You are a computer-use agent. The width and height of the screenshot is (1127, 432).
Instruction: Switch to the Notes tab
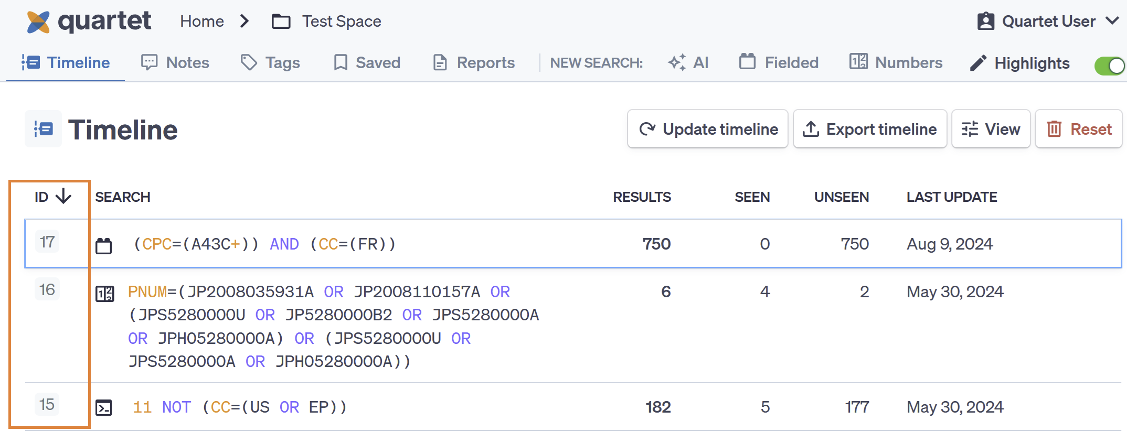click(x=175, y=63)
